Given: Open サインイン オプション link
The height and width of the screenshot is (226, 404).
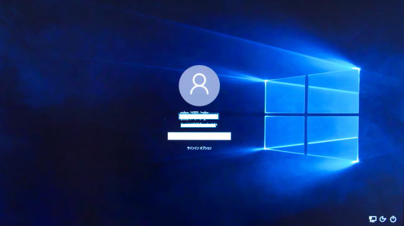Looking at the screenshot, I should 199,148.
